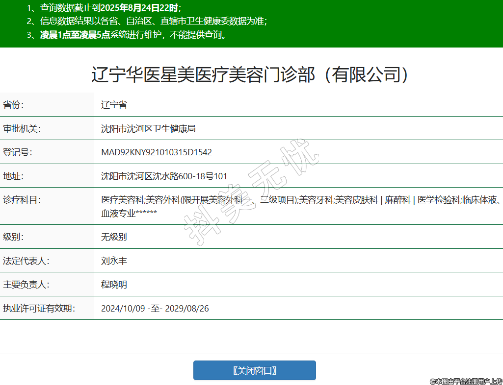Click the 地址 field label

pos(13,176)
